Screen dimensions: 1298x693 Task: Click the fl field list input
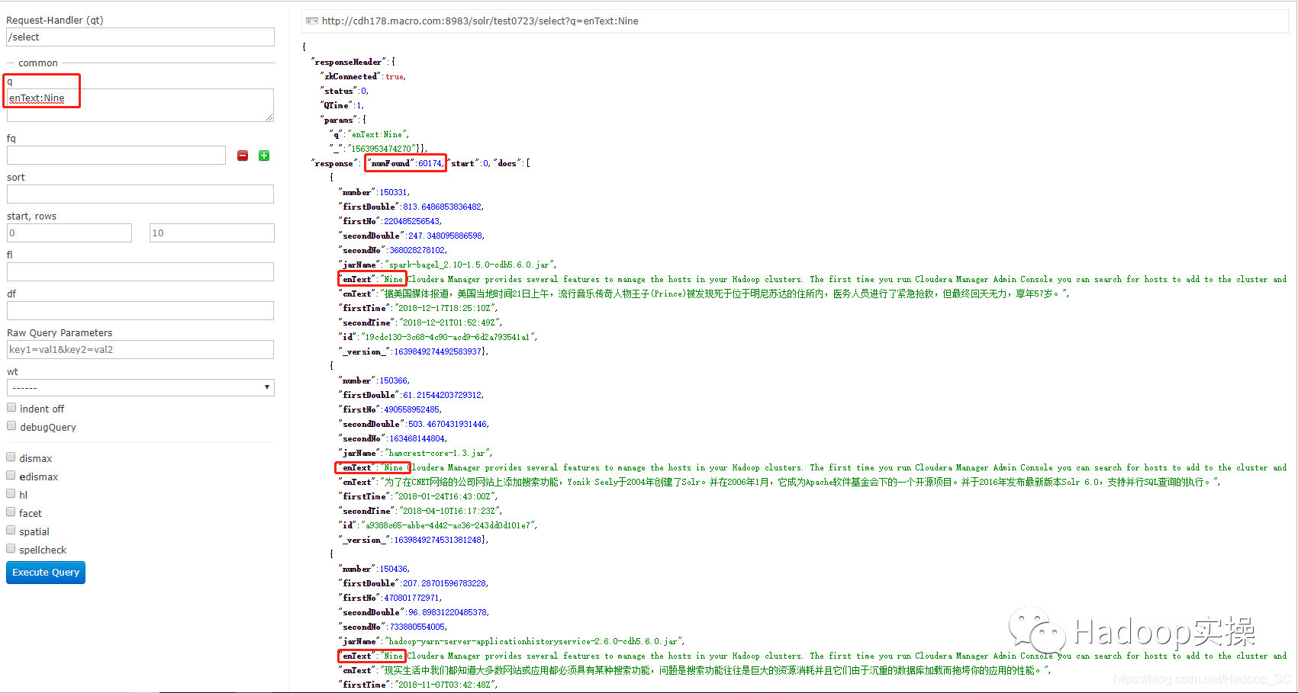140,271
